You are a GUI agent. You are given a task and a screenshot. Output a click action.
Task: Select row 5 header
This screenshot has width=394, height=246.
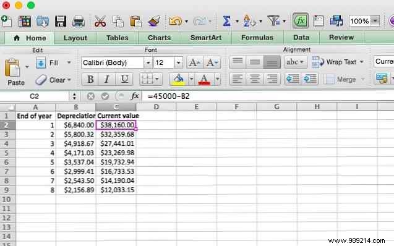point(7,153)
